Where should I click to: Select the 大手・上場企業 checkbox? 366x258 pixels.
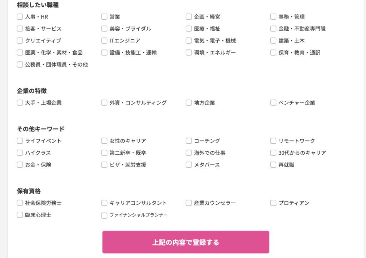tap(20, 103)
